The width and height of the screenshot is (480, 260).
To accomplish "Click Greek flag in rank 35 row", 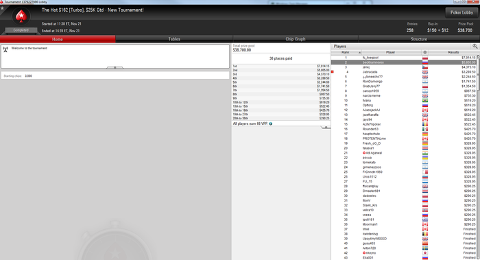I will pyautogui.click(x=425, y=220).
